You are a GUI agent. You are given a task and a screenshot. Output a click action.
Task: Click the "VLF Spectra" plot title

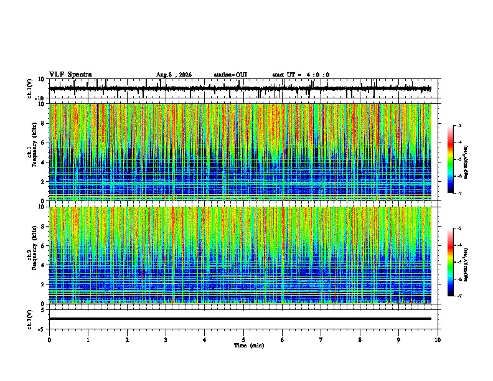click(70, 75)
